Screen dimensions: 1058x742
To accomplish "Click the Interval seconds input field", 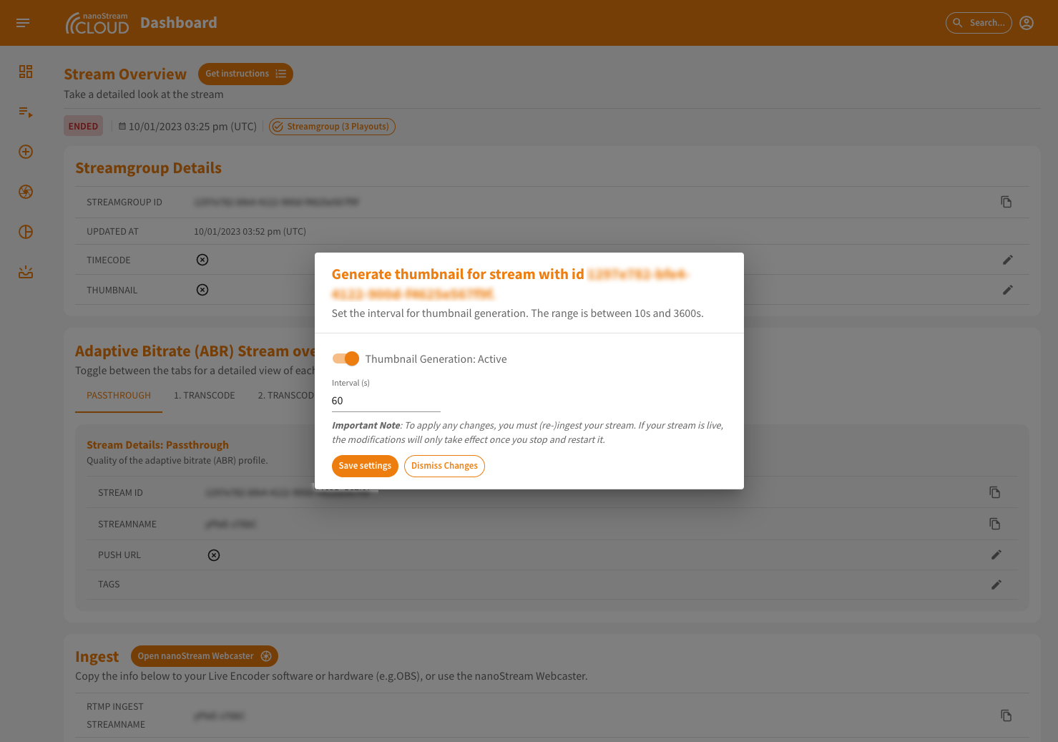I will tap(386, 401).
